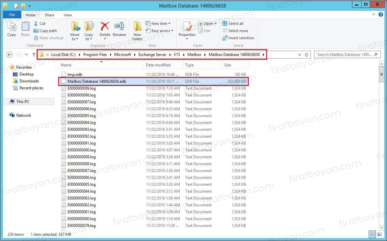Create a New folder
Viewport: 387px width, 241px height.
tap(137, 31)
